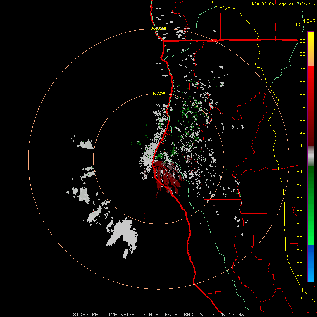Viewport: 317px width, 317px height.
Task: Click the positive 70 value on scale
Action: tap(303, 67)
